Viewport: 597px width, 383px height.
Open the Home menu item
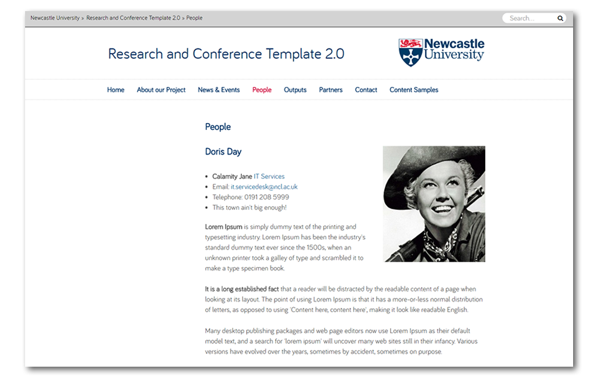115,90
